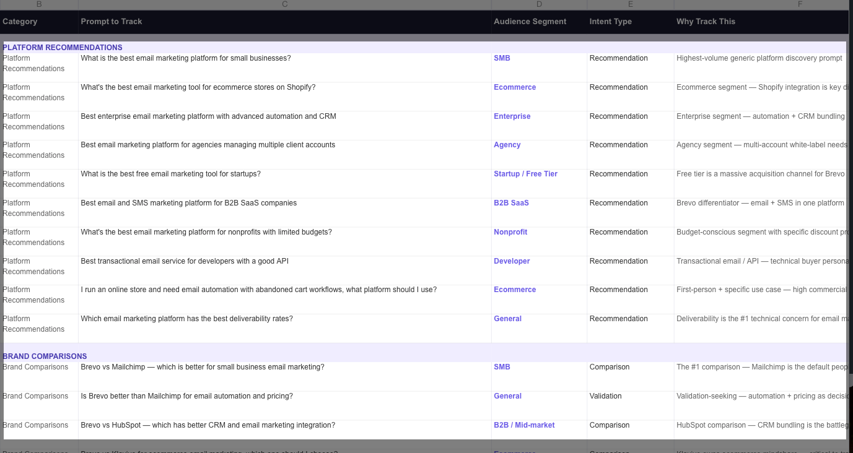The height and width of the screenshot is (453, 853).
Task: Select Category cell in the startups row
Action: tap(39, 184)
